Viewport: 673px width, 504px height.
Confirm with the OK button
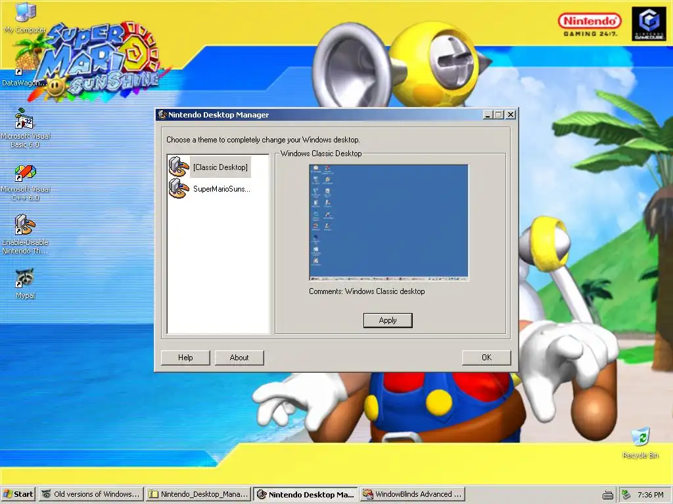(486, 358)
